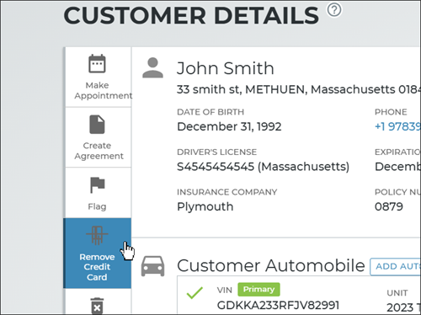Viewport: 421px width, 315px height.
Task: Select the driver's license number S4545454545
Action: tap(216, 167)
